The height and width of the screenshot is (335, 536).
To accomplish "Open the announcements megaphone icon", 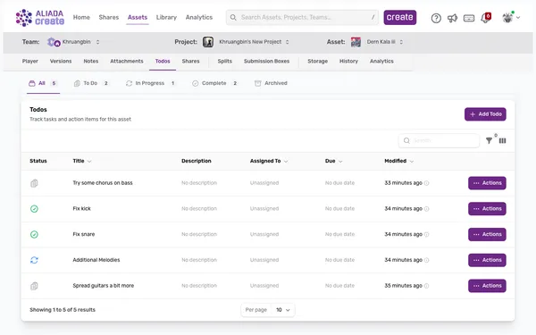I will [x=452, y=18].
